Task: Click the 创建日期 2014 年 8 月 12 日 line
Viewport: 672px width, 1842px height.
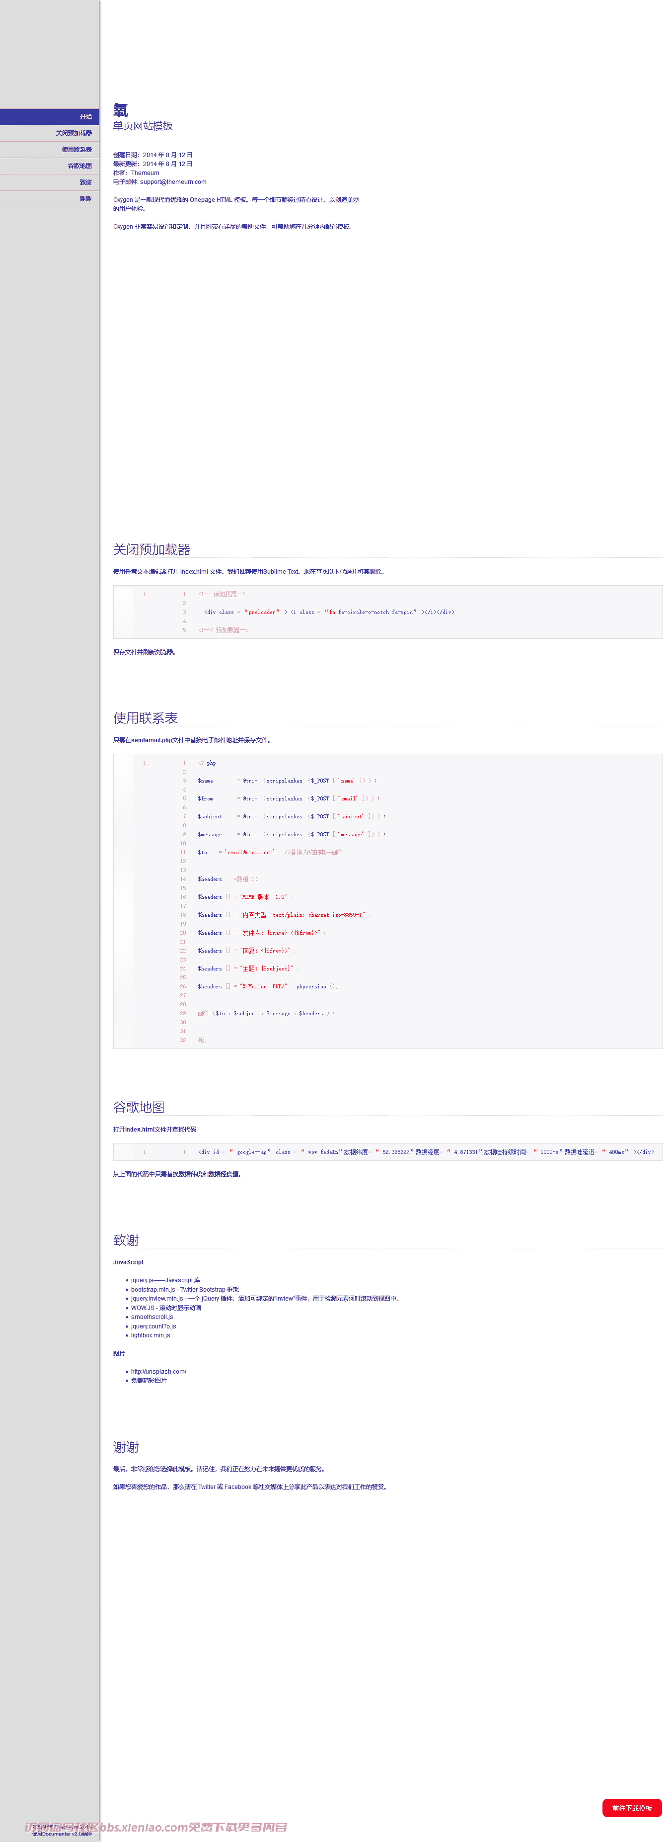Action: [x=153, y=155]
